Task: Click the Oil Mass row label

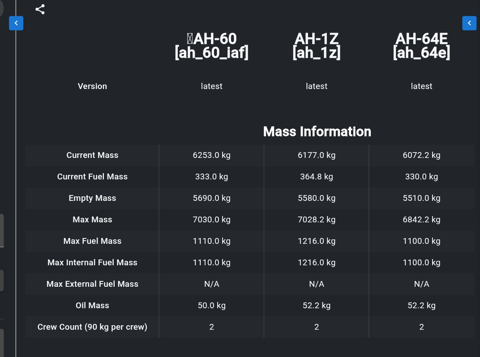Action: coord(92,305)
